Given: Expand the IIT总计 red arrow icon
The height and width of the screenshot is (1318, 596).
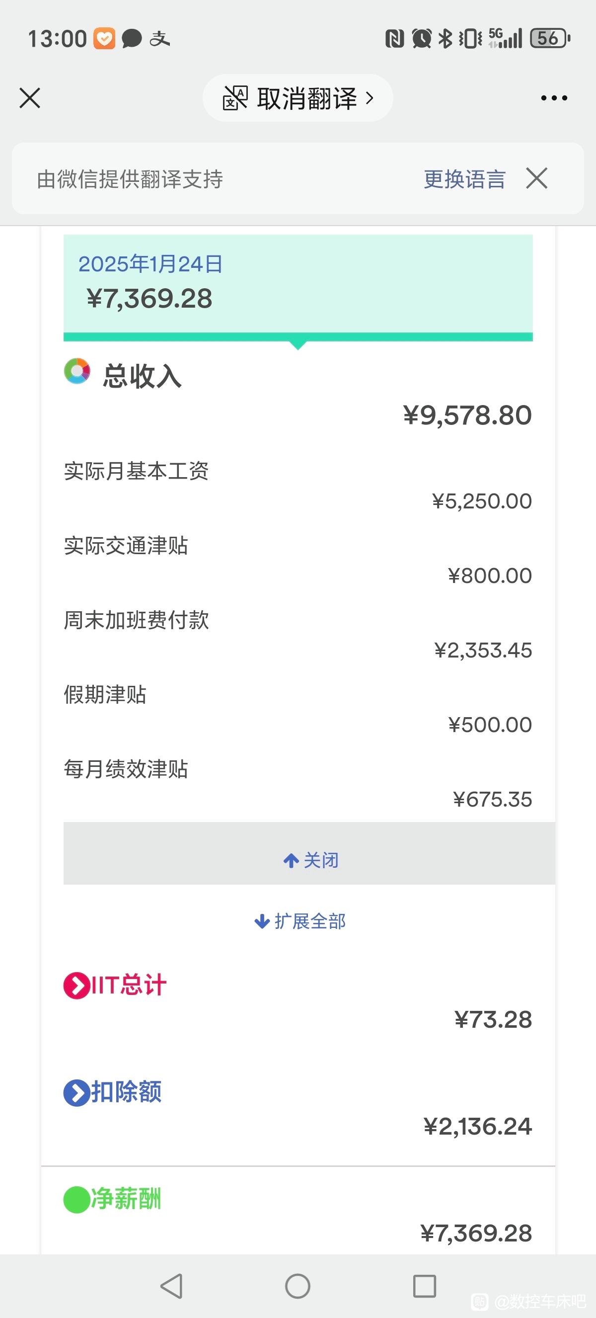Looking at the screenshot, I should click(x=76, y=985).
